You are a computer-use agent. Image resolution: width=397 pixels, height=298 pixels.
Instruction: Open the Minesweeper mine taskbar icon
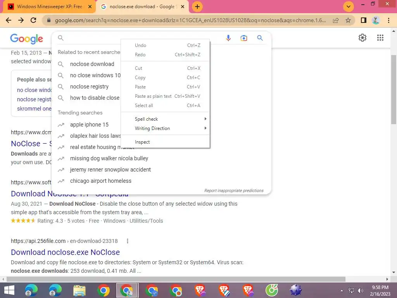[x=296, y=290]
